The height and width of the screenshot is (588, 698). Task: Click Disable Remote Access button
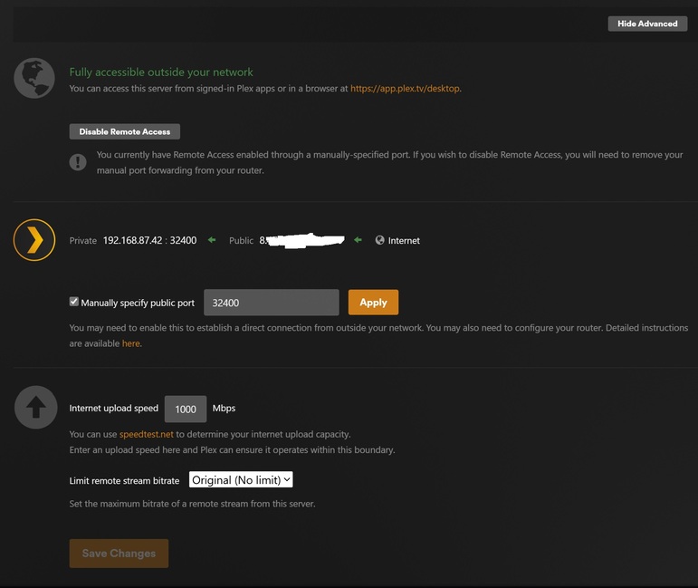click(x=125, y=131)
